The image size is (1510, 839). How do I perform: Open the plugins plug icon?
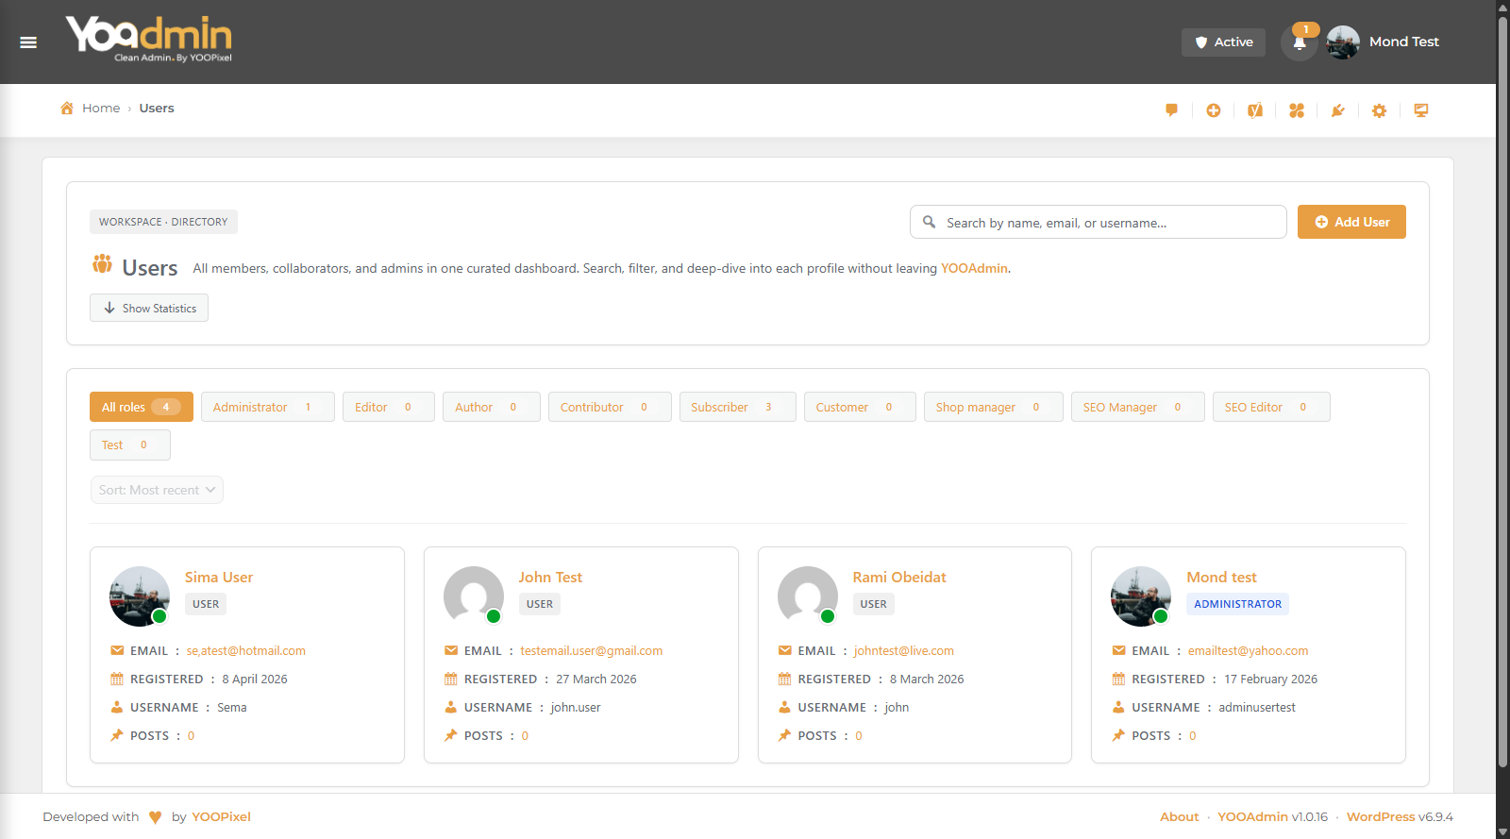1338,110
